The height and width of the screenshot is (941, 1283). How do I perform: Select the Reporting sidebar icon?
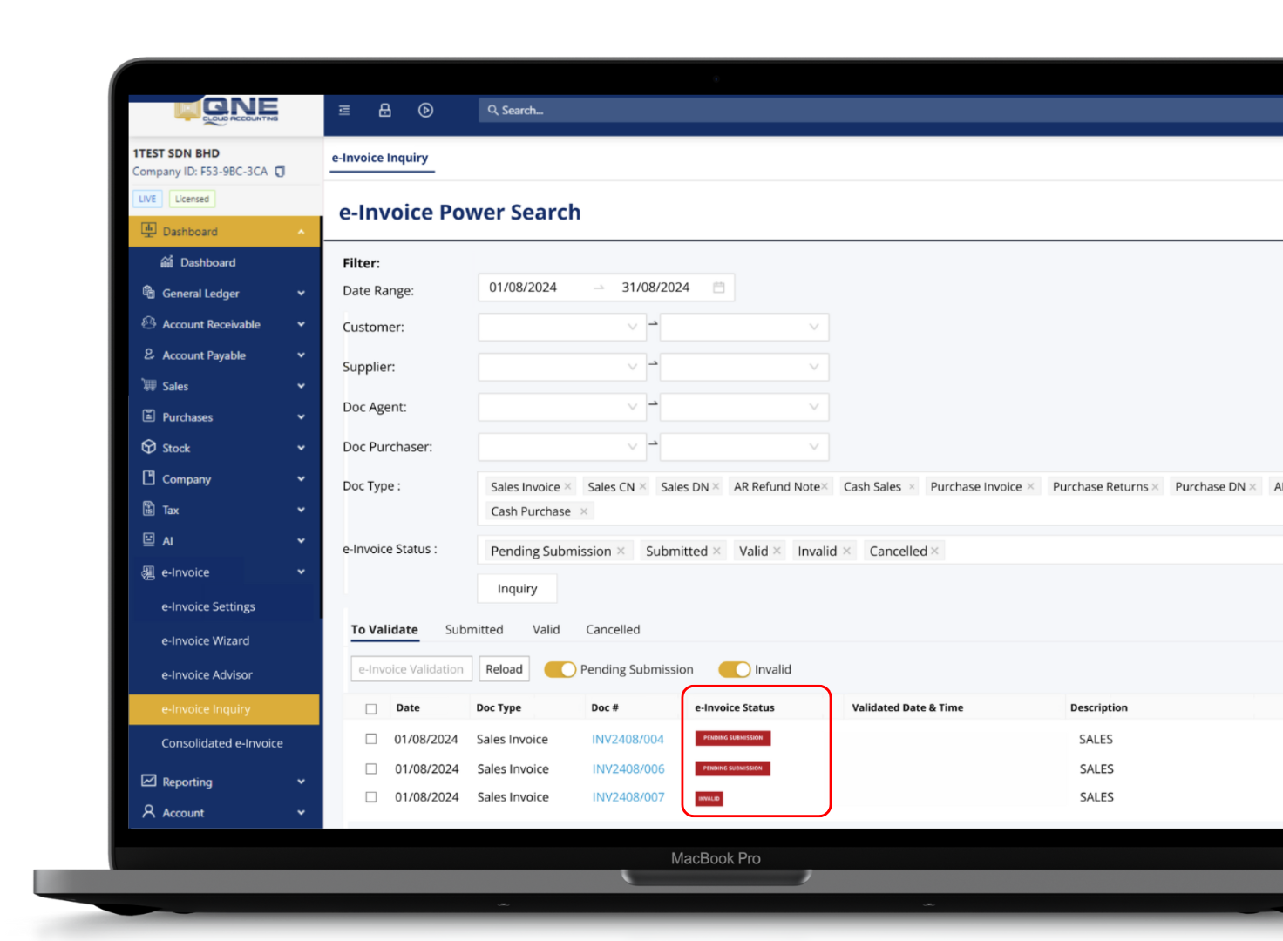[148, 782]
